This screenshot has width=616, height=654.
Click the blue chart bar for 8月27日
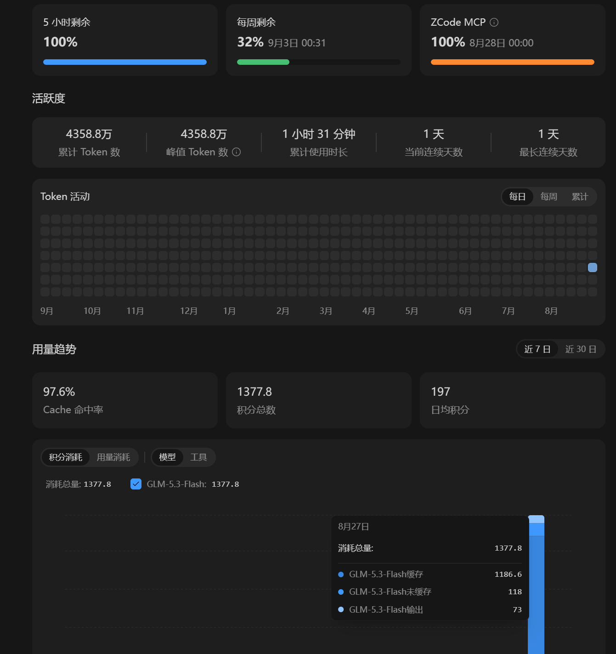536,585
